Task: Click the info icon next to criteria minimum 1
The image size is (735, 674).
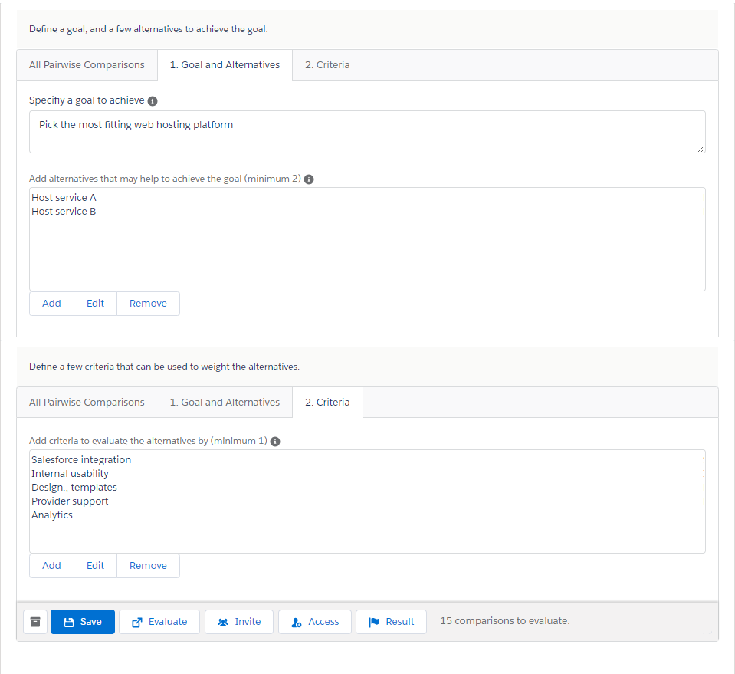Action: (x=275, y=442)
